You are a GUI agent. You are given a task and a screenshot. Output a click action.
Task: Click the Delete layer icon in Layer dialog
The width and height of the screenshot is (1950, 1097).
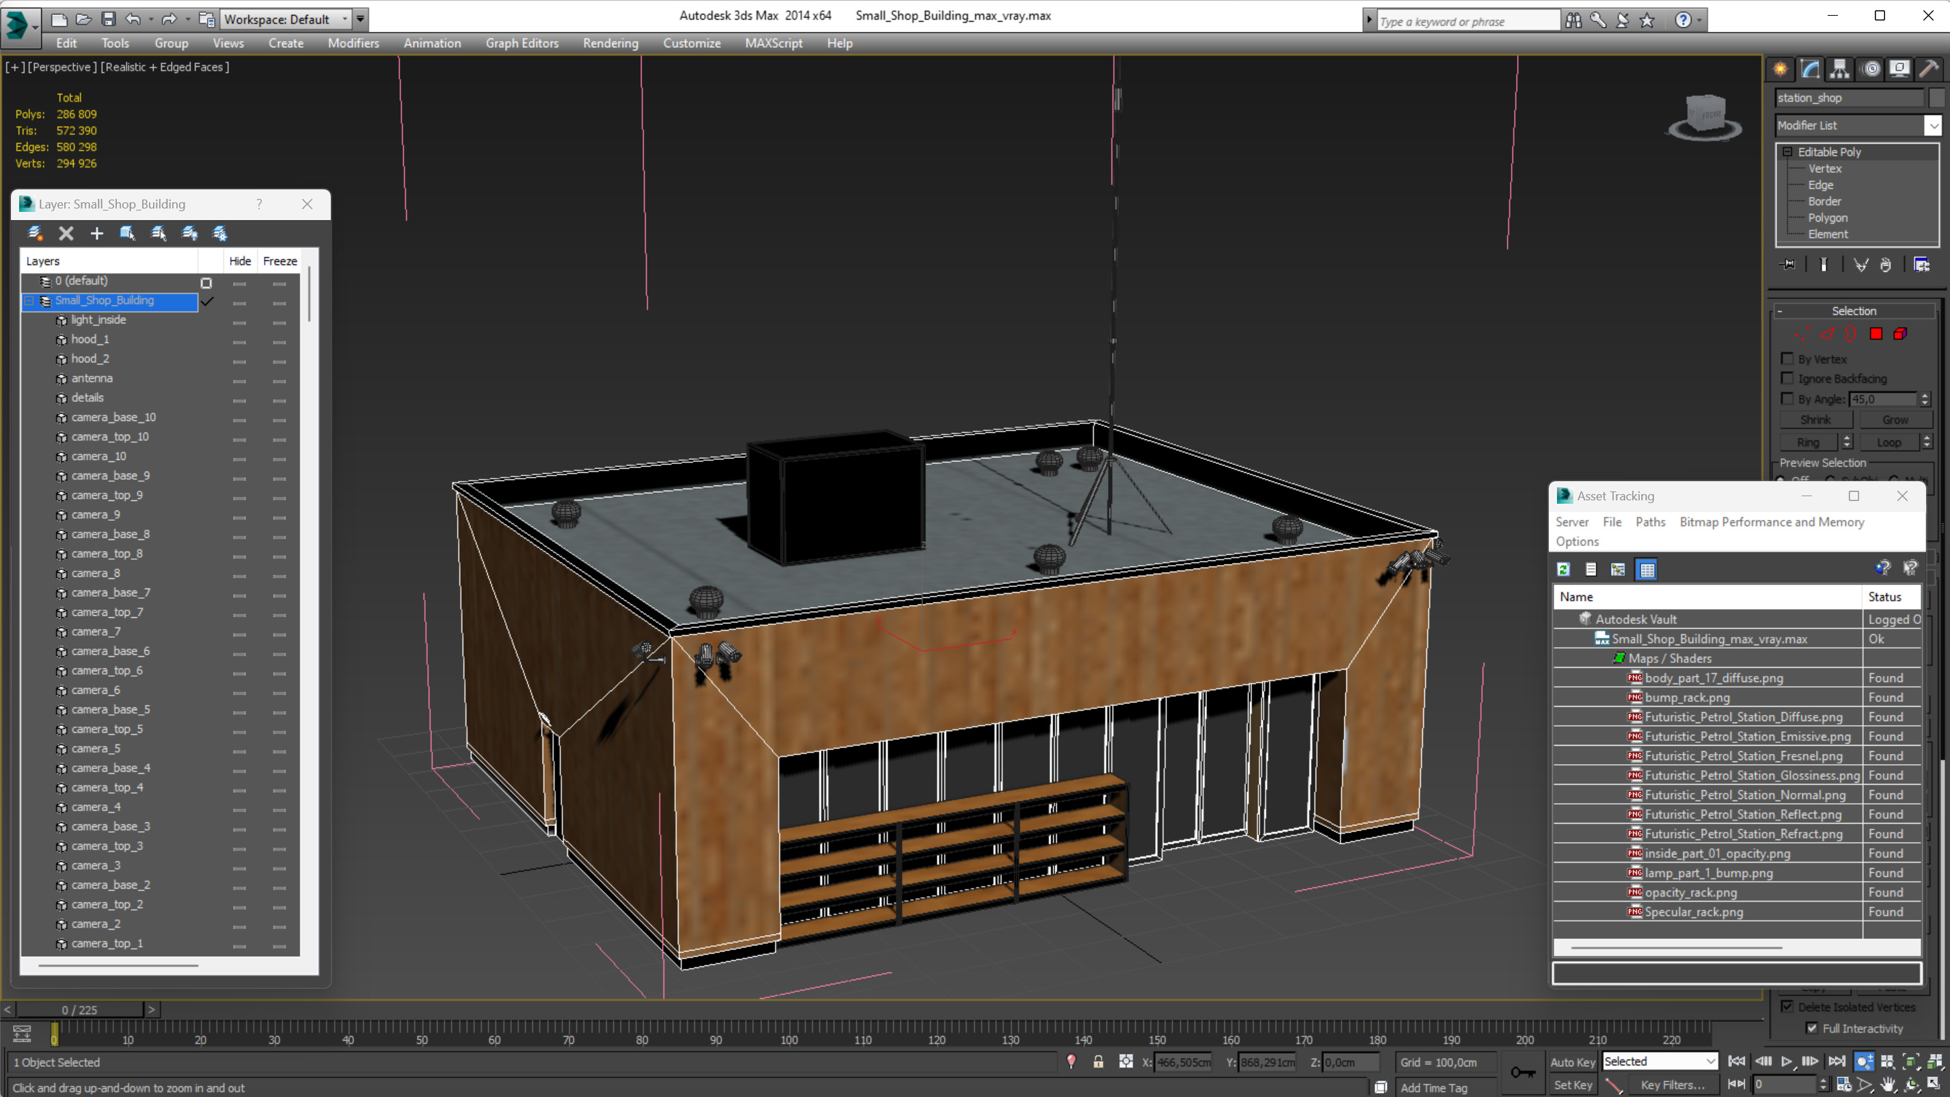point(66,233)
